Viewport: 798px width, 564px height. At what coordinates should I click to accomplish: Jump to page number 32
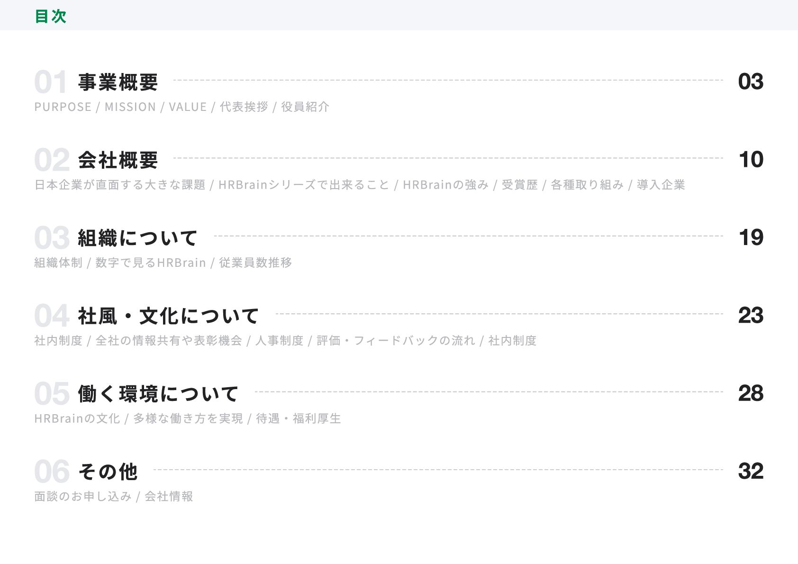click(751, 471)
